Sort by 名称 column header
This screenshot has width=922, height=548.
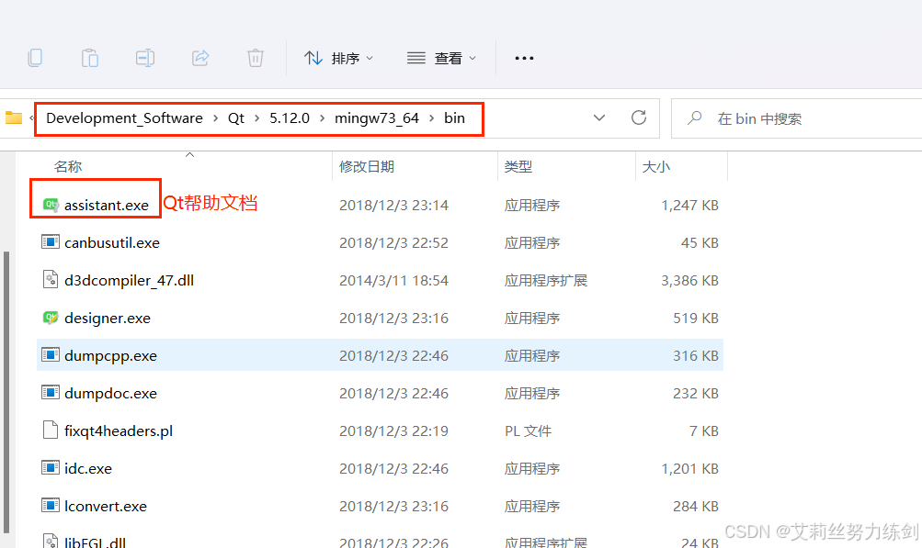point(68,167)
